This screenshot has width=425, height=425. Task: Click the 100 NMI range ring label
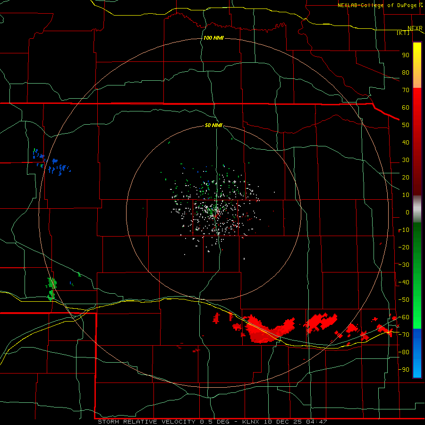coord(213,38)
